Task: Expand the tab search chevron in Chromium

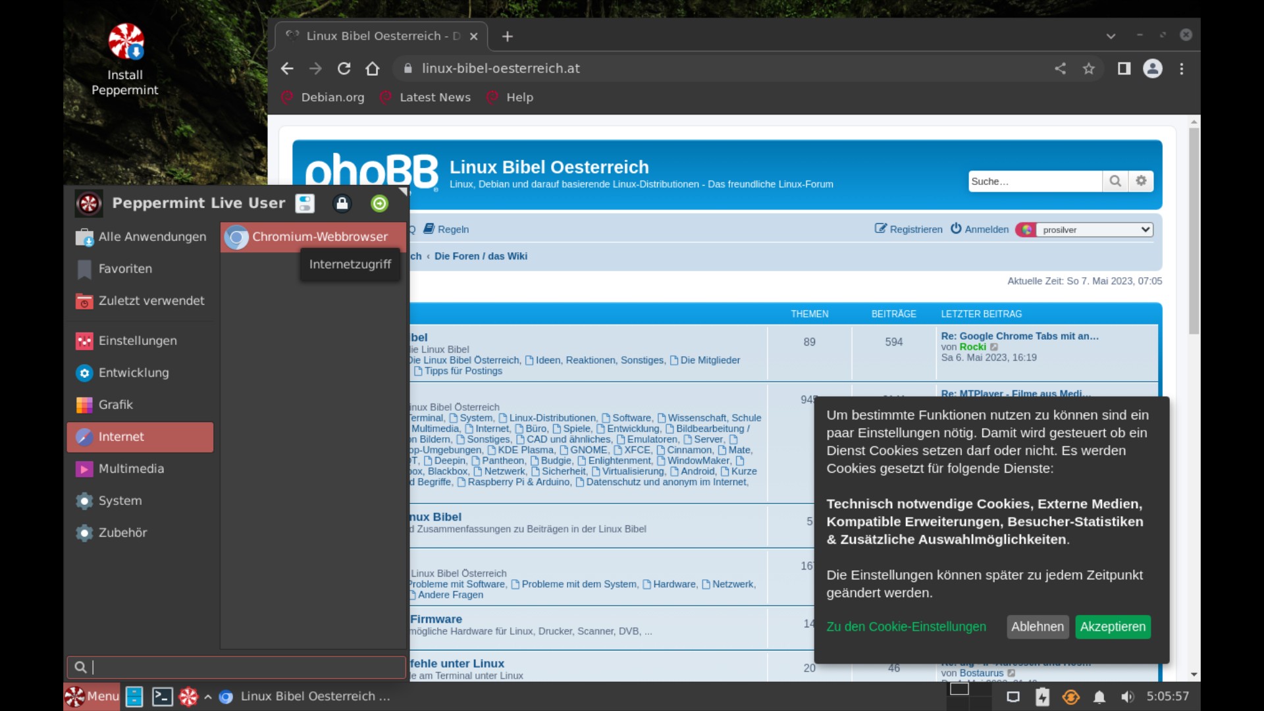Action: click(x=1111, y=36)
